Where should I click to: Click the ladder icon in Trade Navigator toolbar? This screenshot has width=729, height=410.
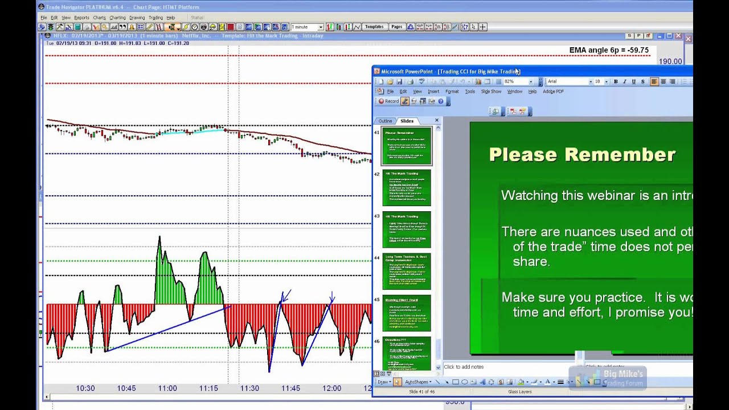point(159,27)
